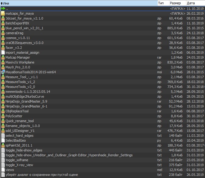Viewport: 205px width, 178px height.
Task: Select the file name PolyScatter
Action: 14,116
